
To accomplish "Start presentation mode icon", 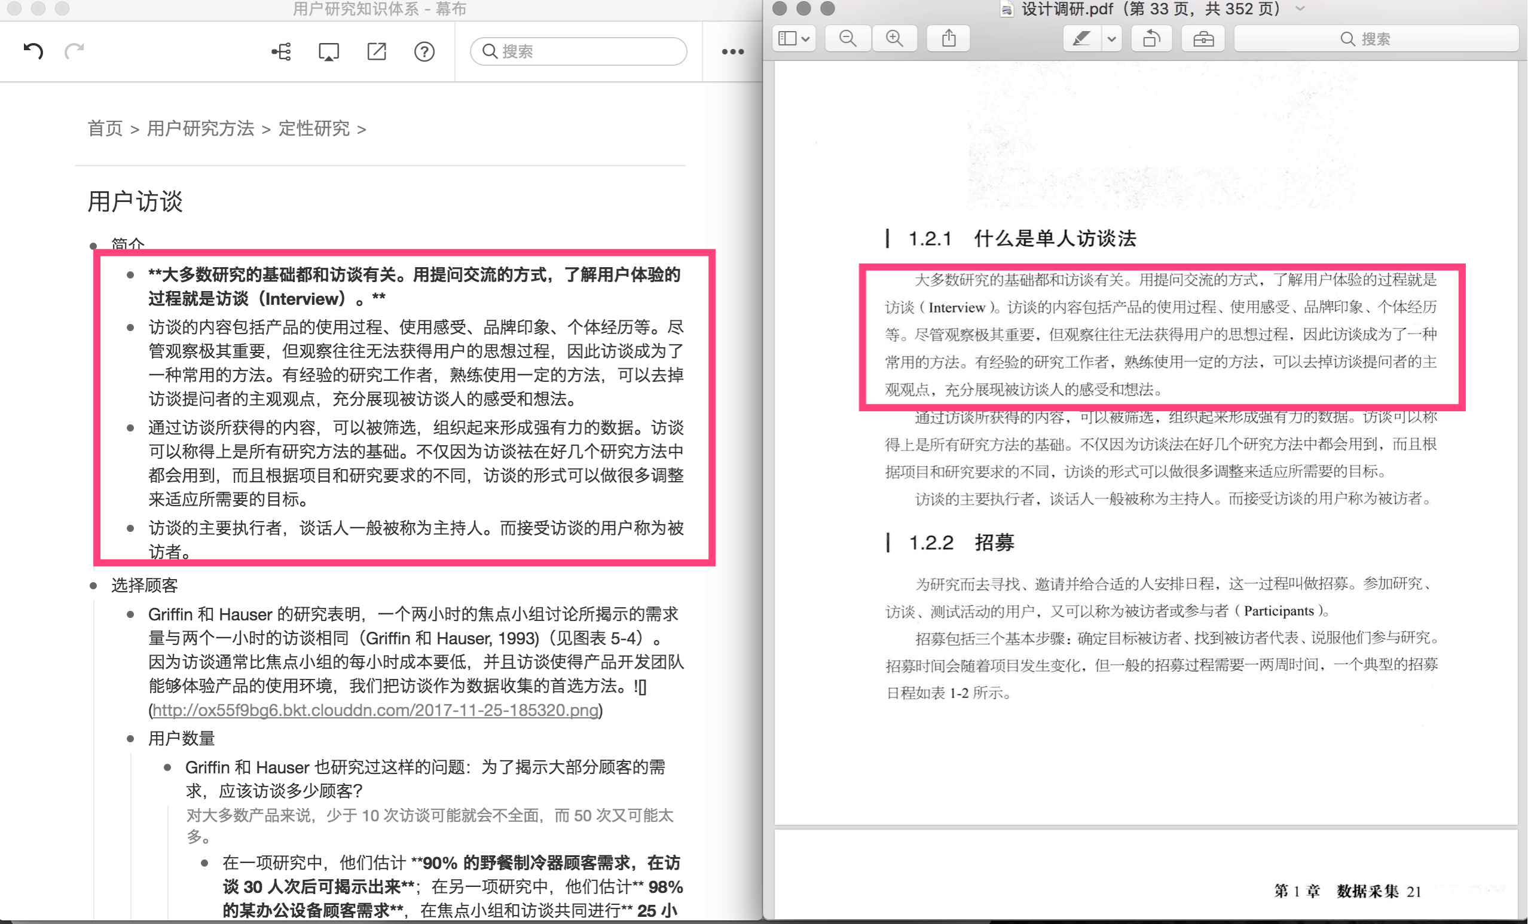I will point(329,51).
